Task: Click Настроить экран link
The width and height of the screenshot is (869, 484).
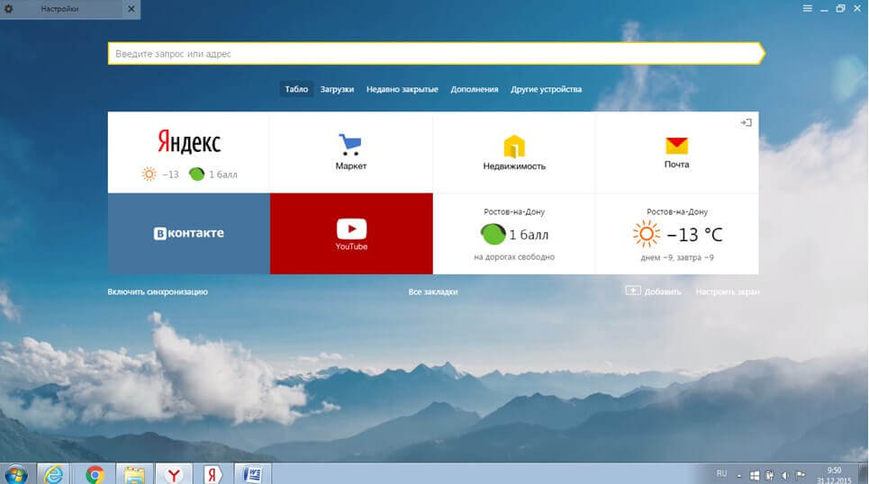Action: click(727, 291)
